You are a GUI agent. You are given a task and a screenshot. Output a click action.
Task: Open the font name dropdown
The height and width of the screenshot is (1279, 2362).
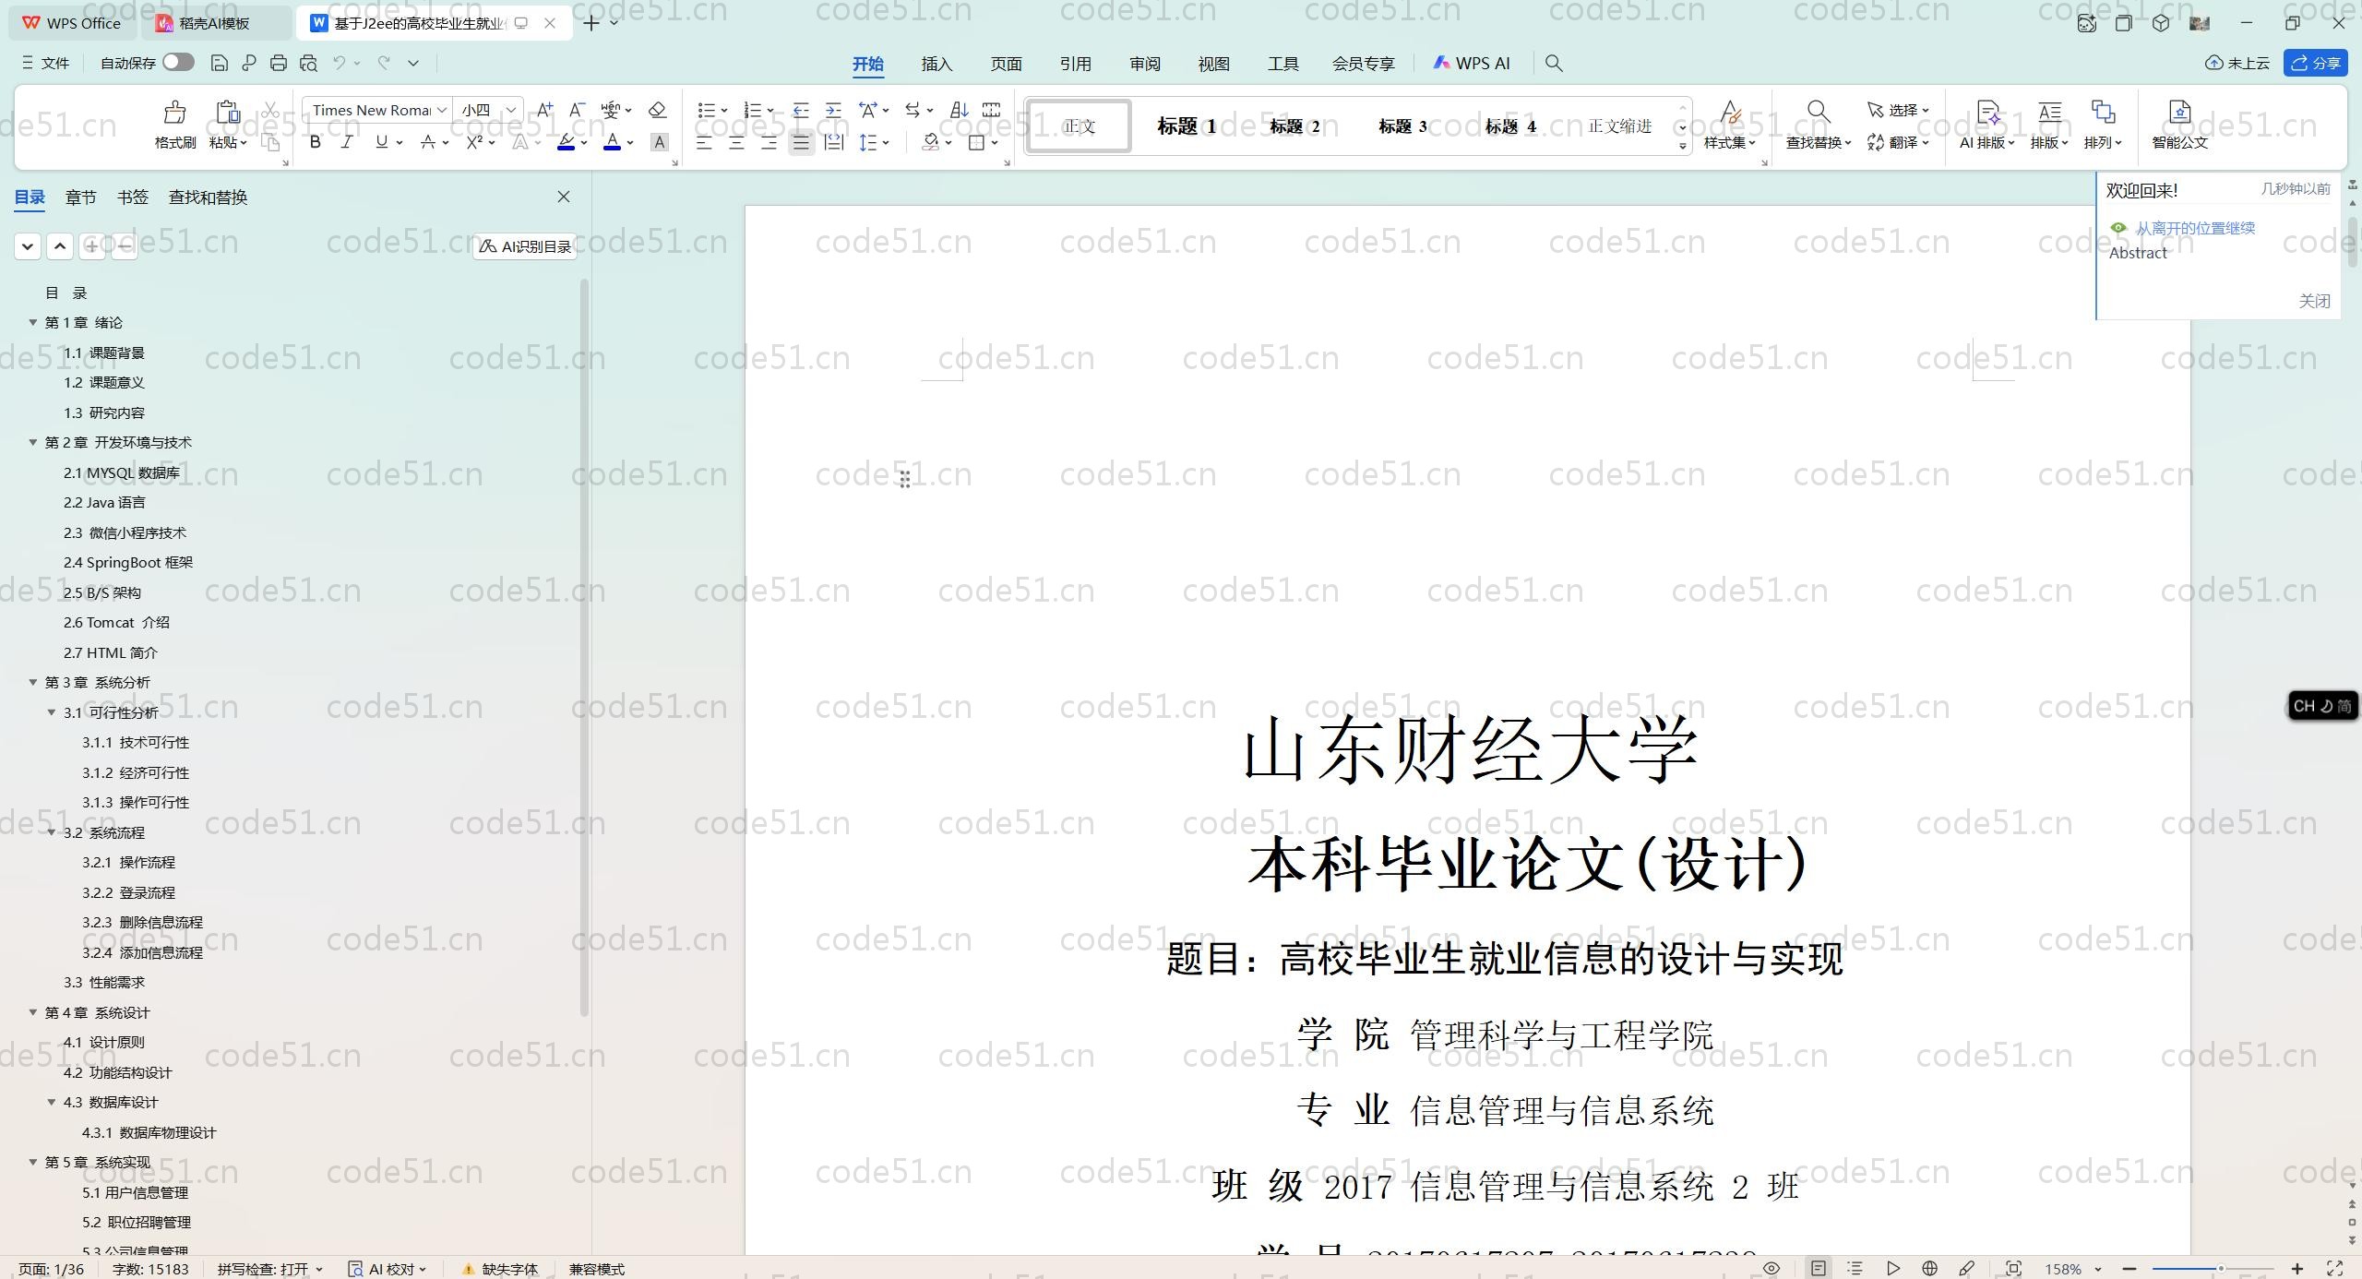[442, 110]
